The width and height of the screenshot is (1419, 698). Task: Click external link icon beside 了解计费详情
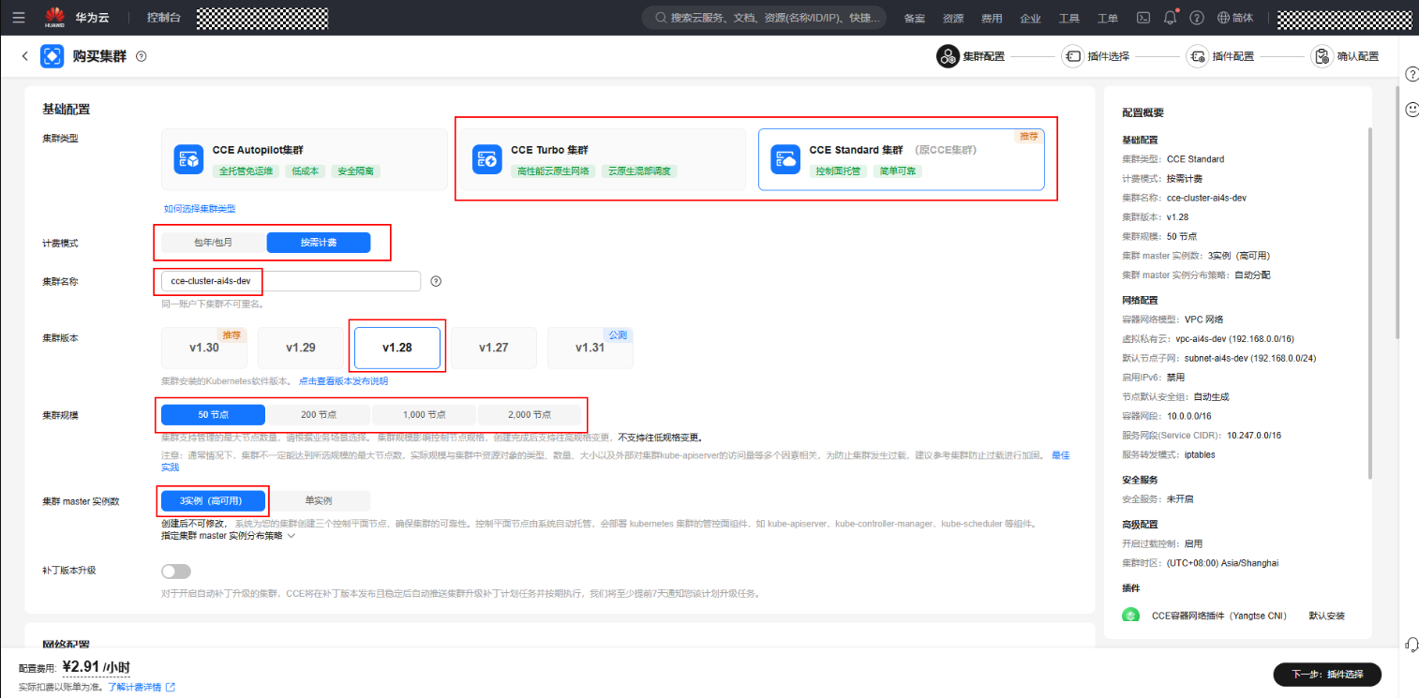pos(171,688)
